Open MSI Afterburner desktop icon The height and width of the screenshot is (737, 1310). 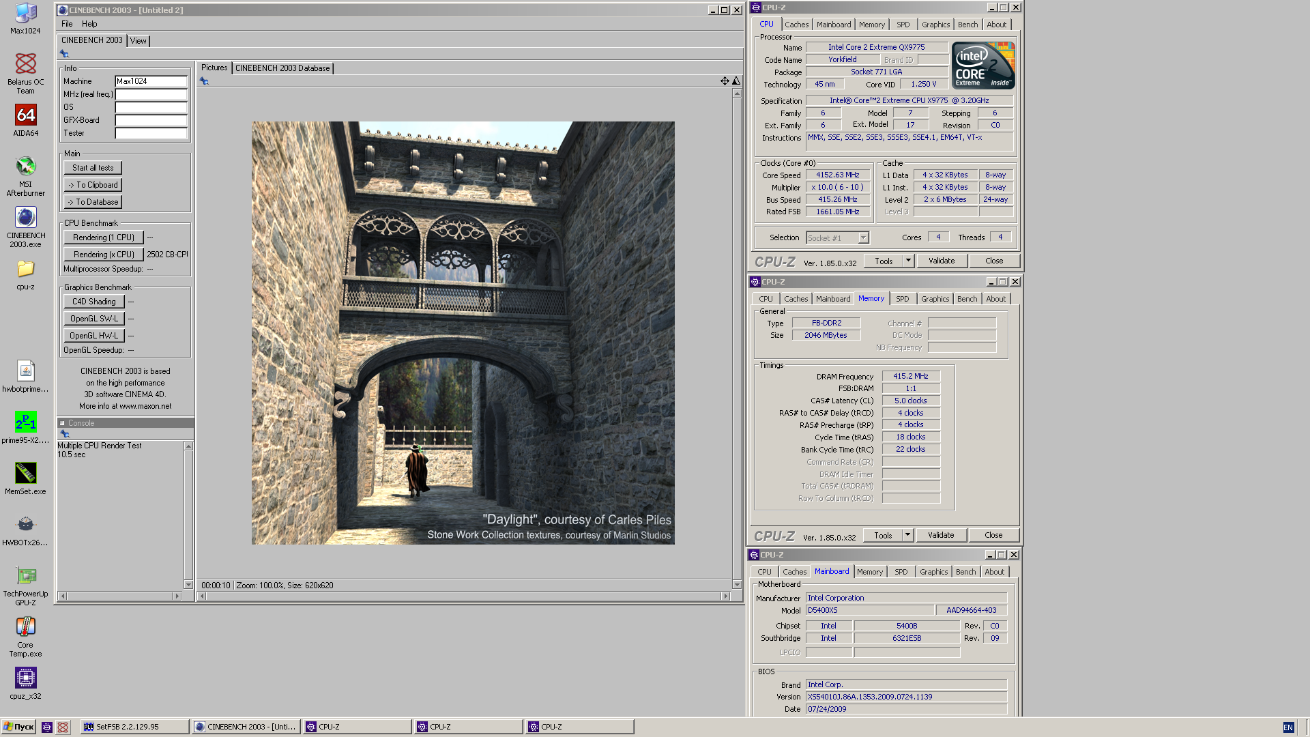click(x=25, y=176)
